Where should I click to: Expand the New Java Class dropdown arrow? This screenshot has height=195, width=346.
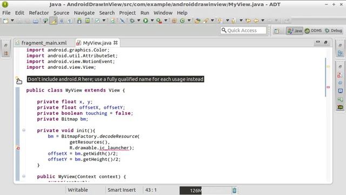189,21
